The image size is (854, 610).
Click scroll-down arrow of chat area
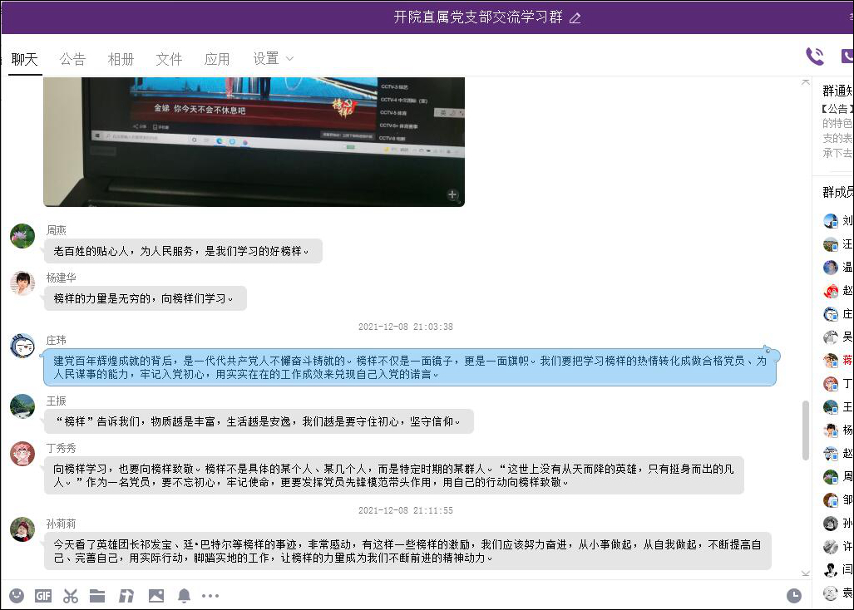806,573
